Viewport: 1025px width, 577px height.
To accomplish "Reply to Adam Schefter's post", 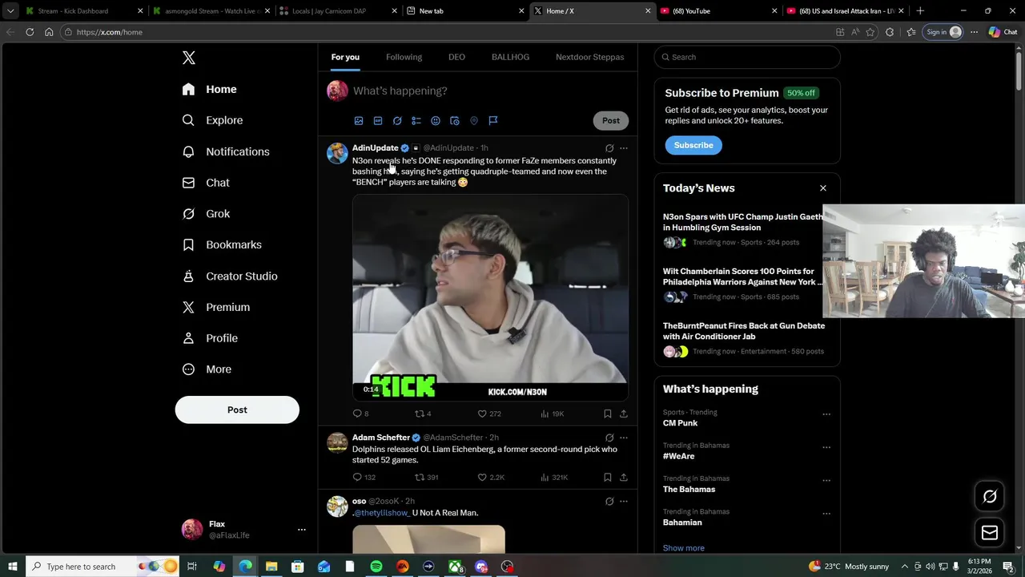I will (358, 478).
